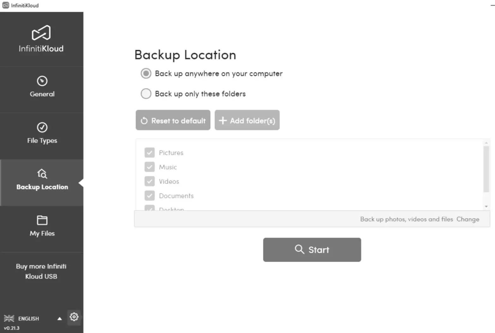The image size is (495, 333).
Task: Click the Backup Location house-search icon
Action: (42, 174)
